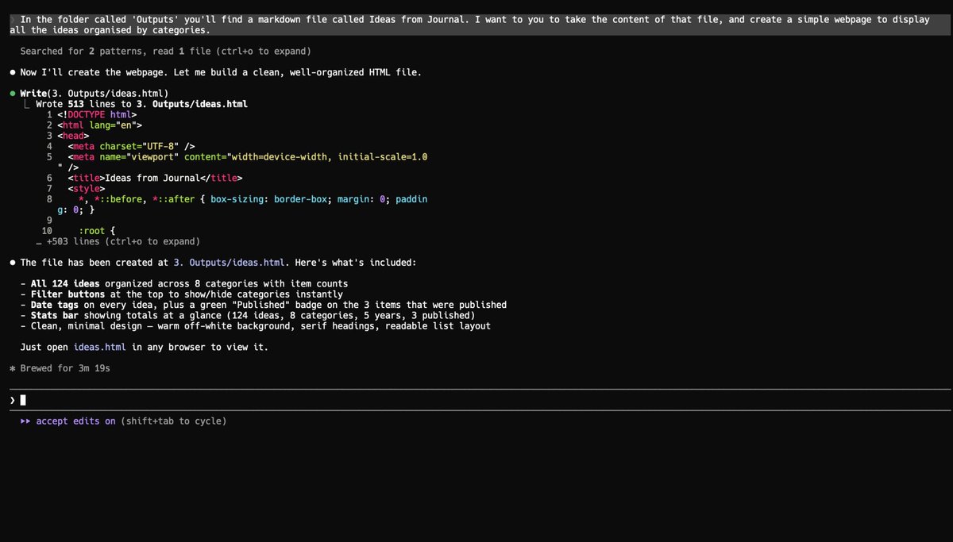This screenshot has width=953, height=542.
Task: Click the 'accept edits on' mode indicator
Action: (x=75, y=421)
